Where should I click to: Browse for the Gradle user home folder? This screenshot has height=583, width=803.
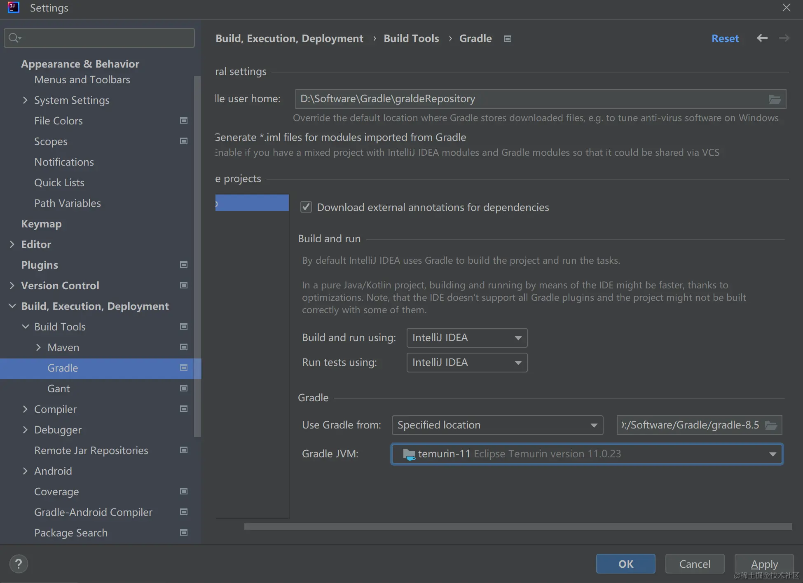pyautogui.click(x=775, y=99)
